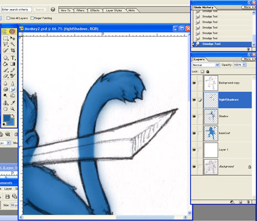Screen dimensions: 257x221
Task: Click the help question mark icon
Action: (53, 9)
